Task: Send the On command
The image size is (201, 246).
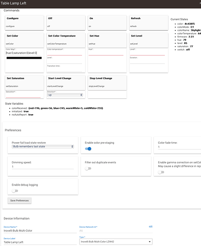Action: click(107, 23)
